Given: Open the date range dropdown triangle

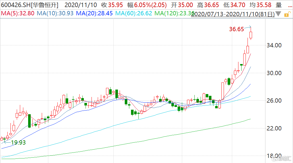Looking at the screenshot, I should tap(278, 14).
